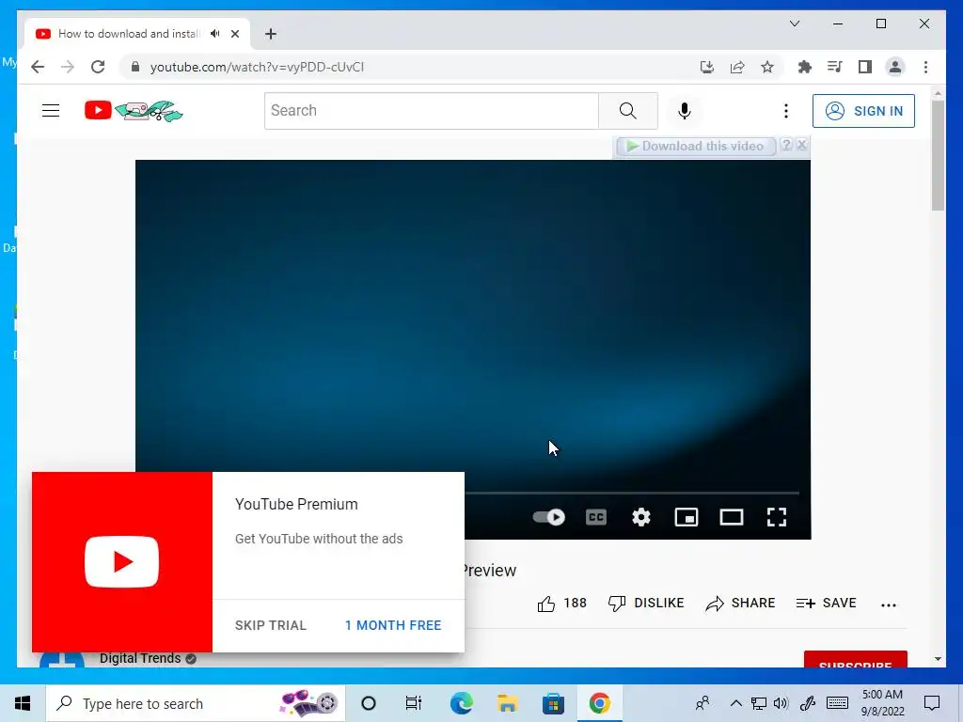Image resolution: width=963 pixels, height=722 pixels.
Task: Open File Explorer from taskbar
Action: click(507, 703)
